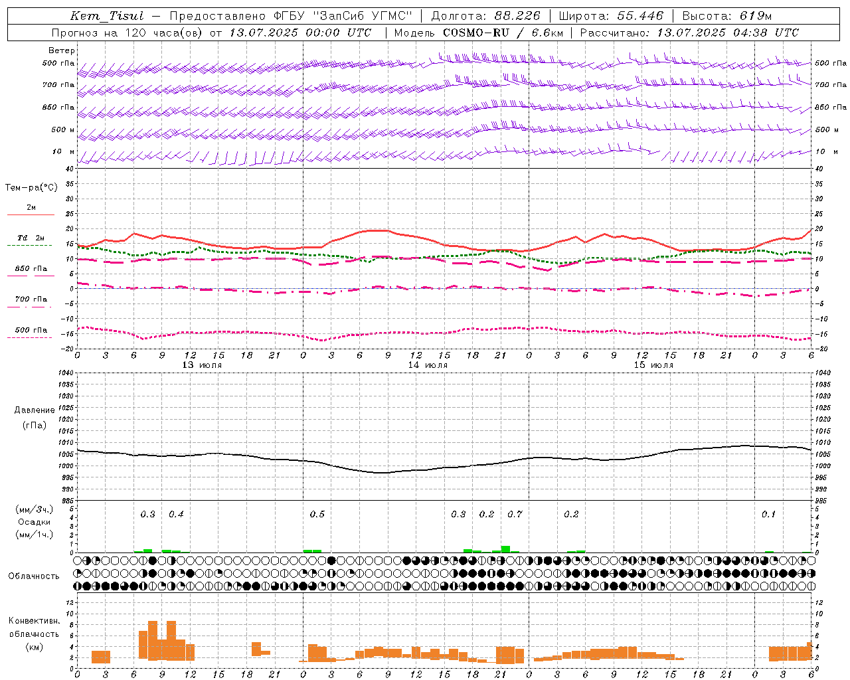
Task: Click the Облачность cloud cover label
Action: point(34,576)
